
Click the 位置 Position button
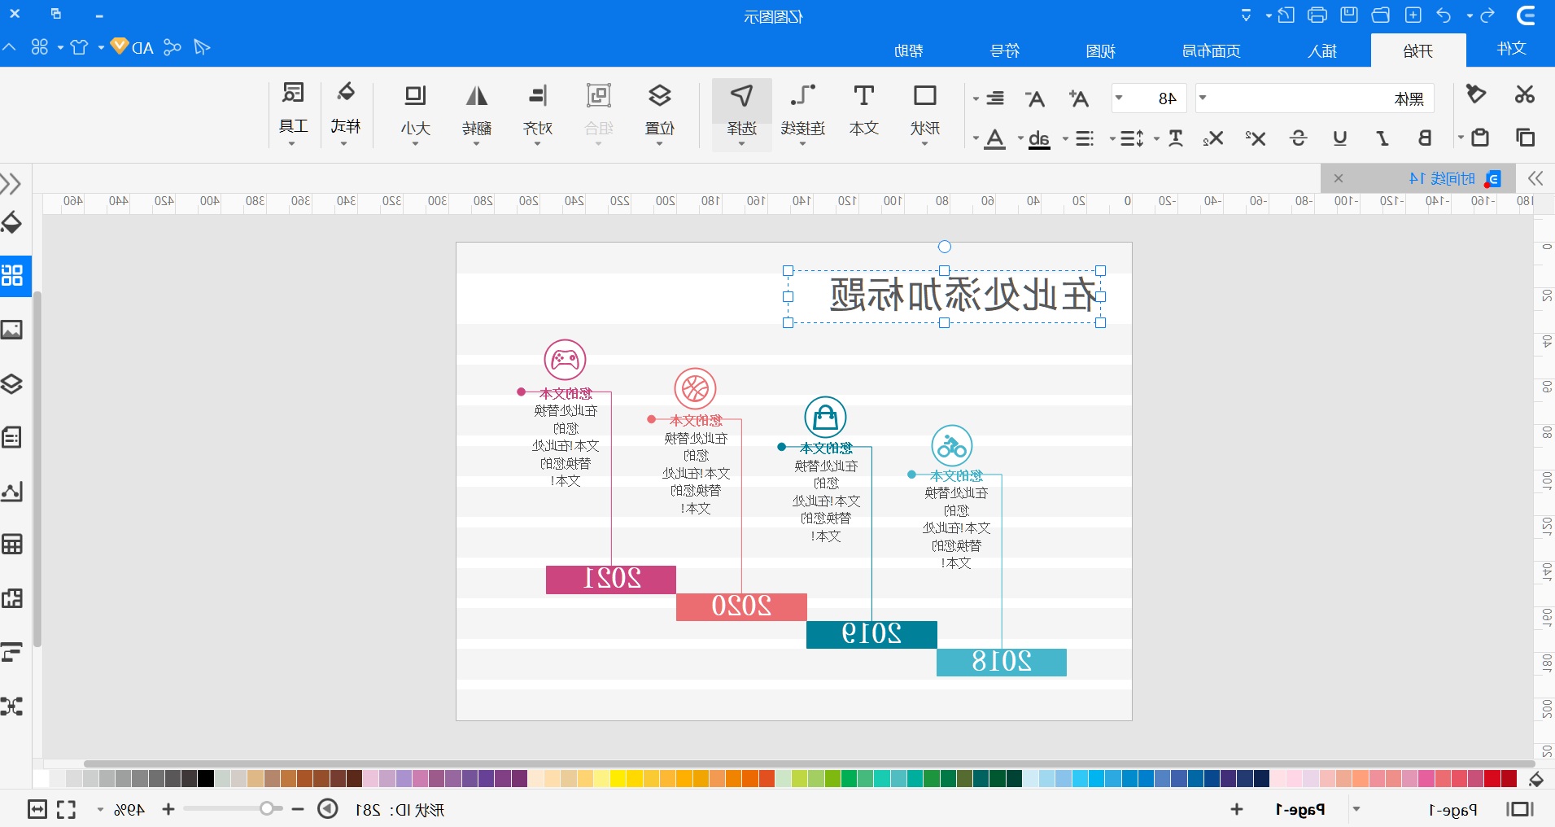click(659, 114)
